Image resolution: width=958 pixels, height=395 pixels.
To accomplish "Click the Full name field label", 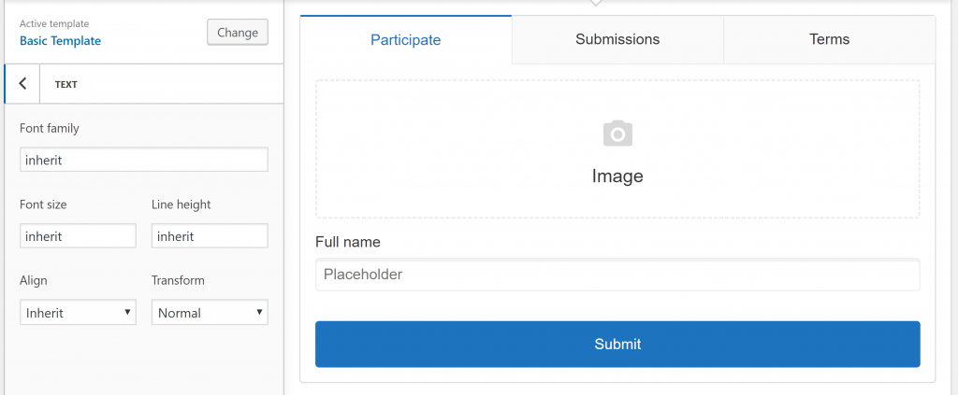I will click(x=348, y=242).
